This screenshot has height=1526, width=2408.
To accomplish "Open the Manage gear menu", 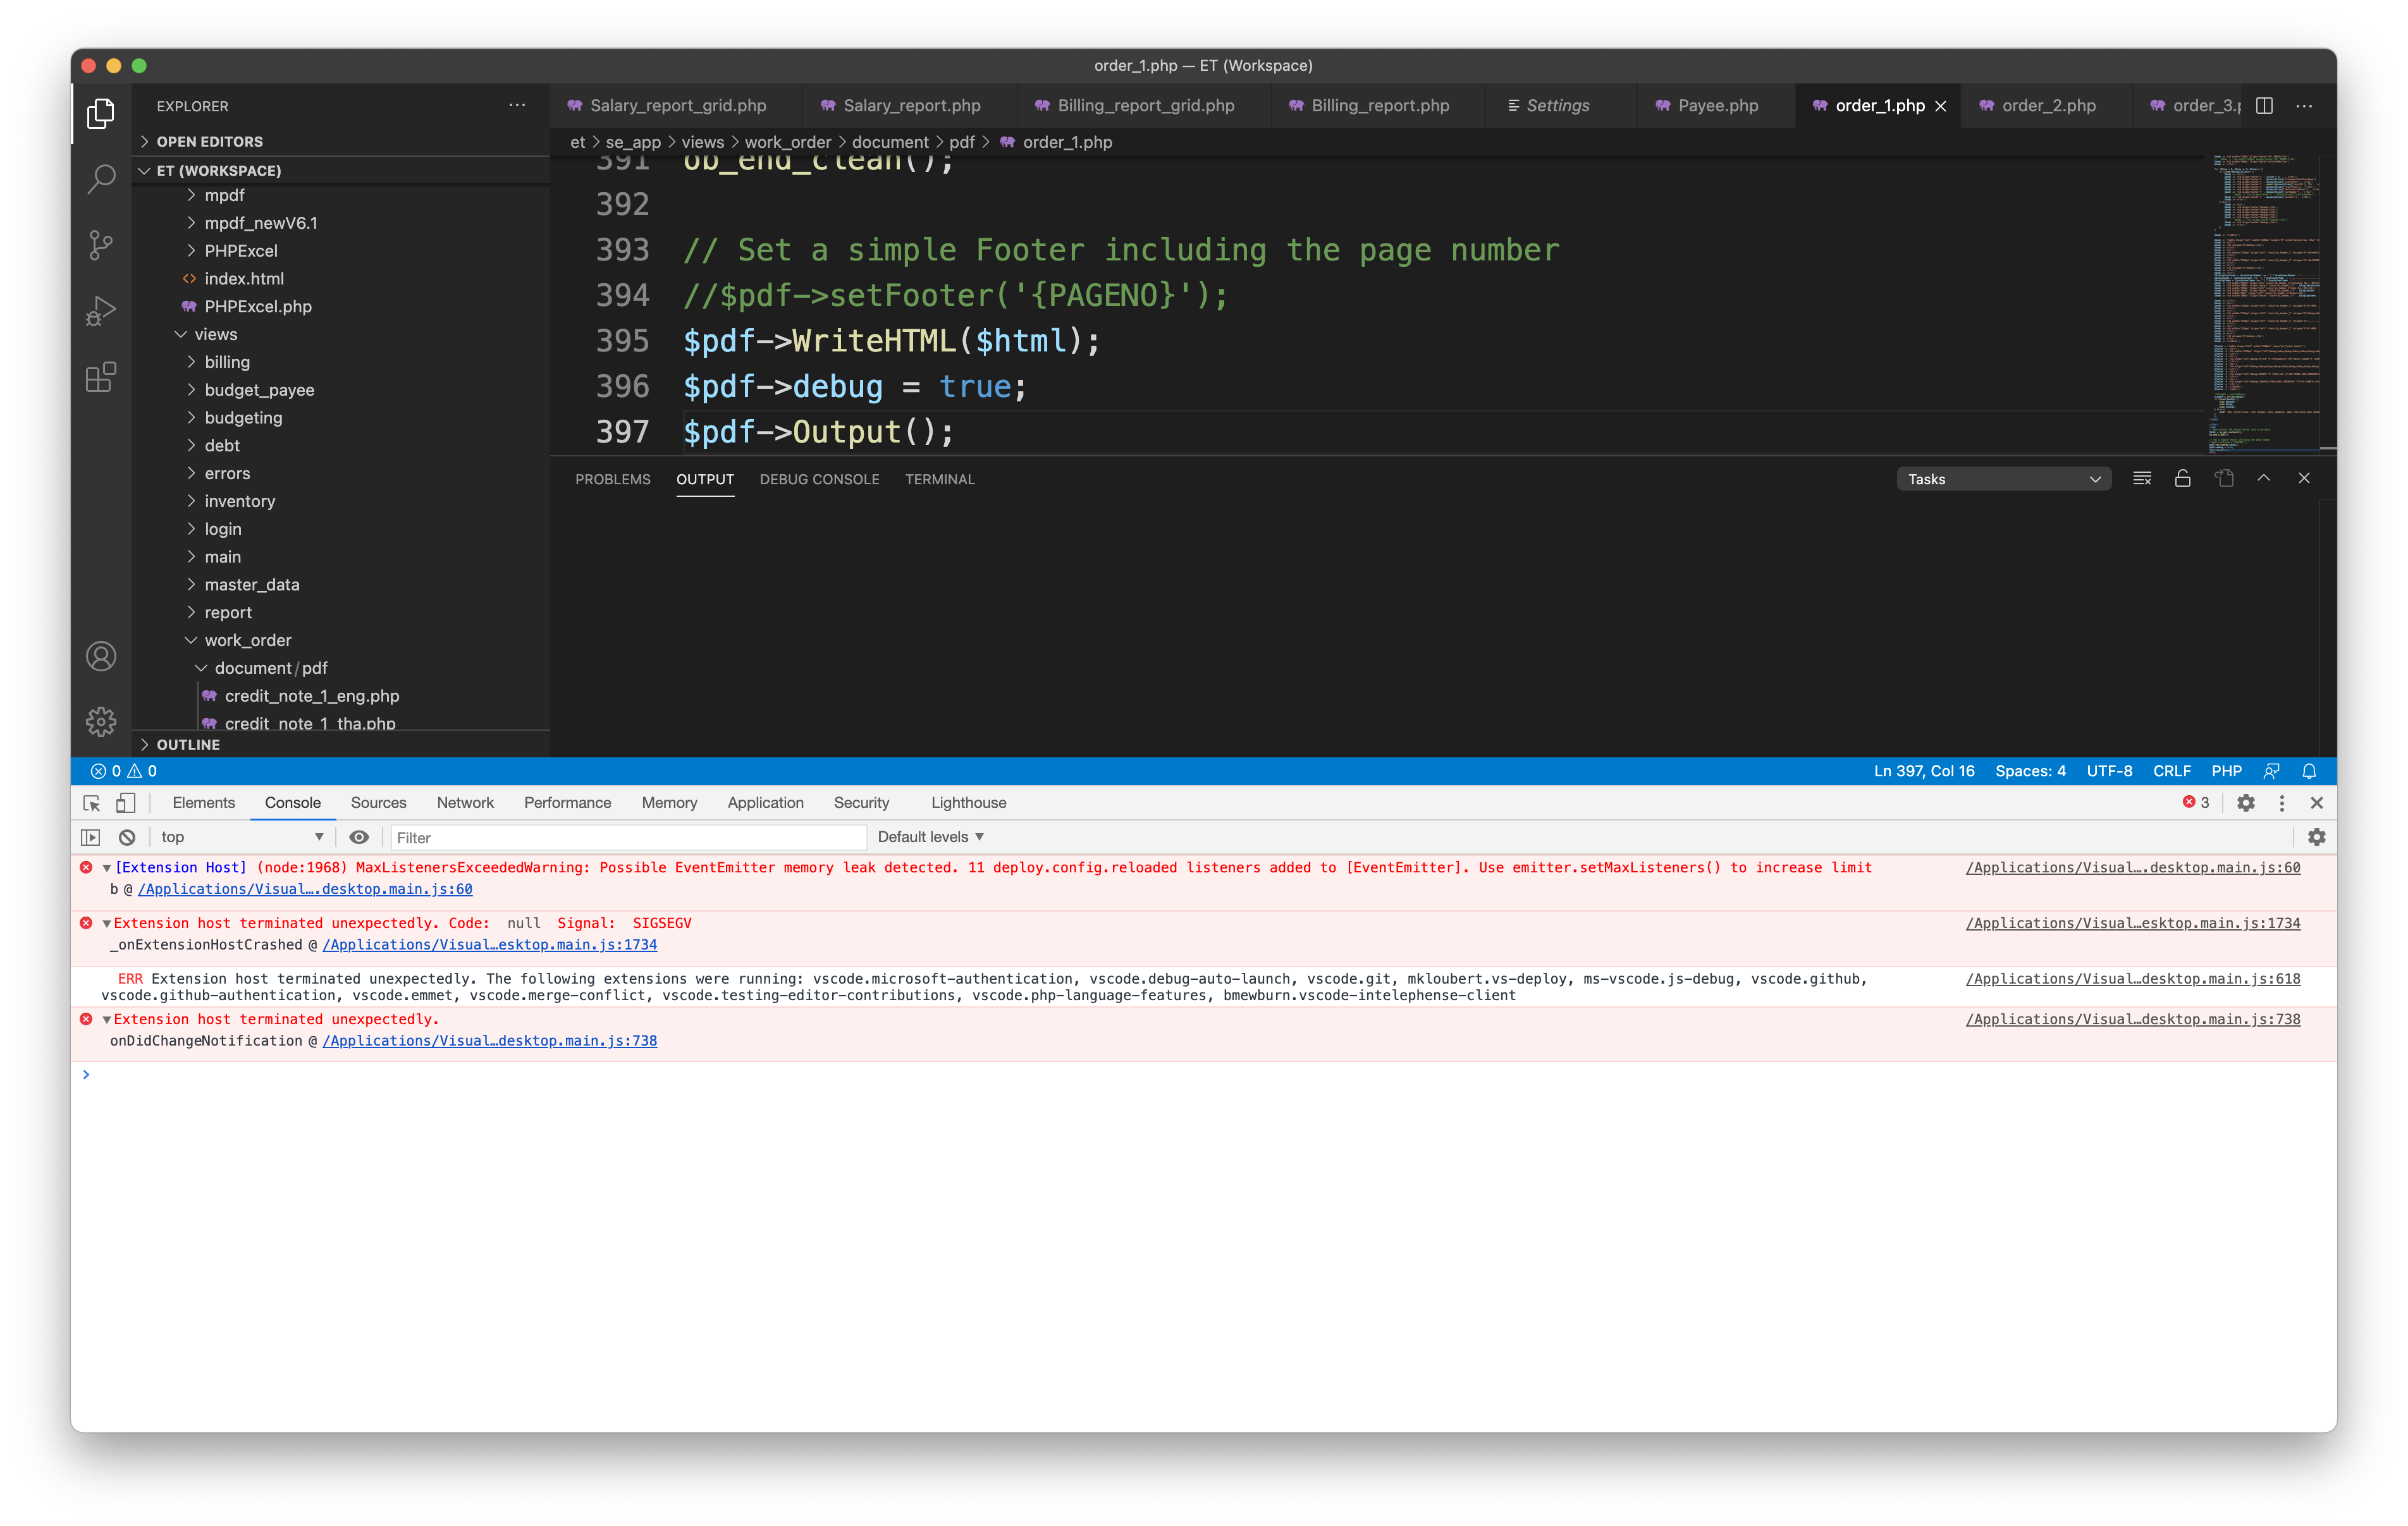I will coord(100,721).
